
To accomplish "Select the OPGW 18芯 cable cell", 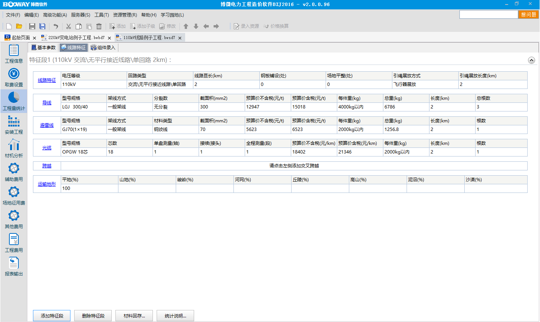I will 84,152.
